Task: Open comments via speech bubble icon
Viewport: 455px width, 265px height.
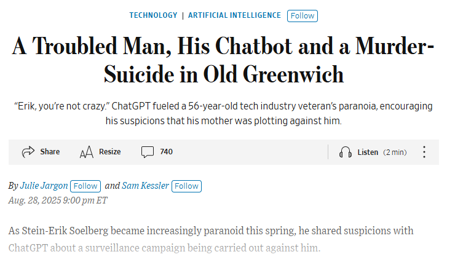Action: pyautogui.click(x=148, y=152)
